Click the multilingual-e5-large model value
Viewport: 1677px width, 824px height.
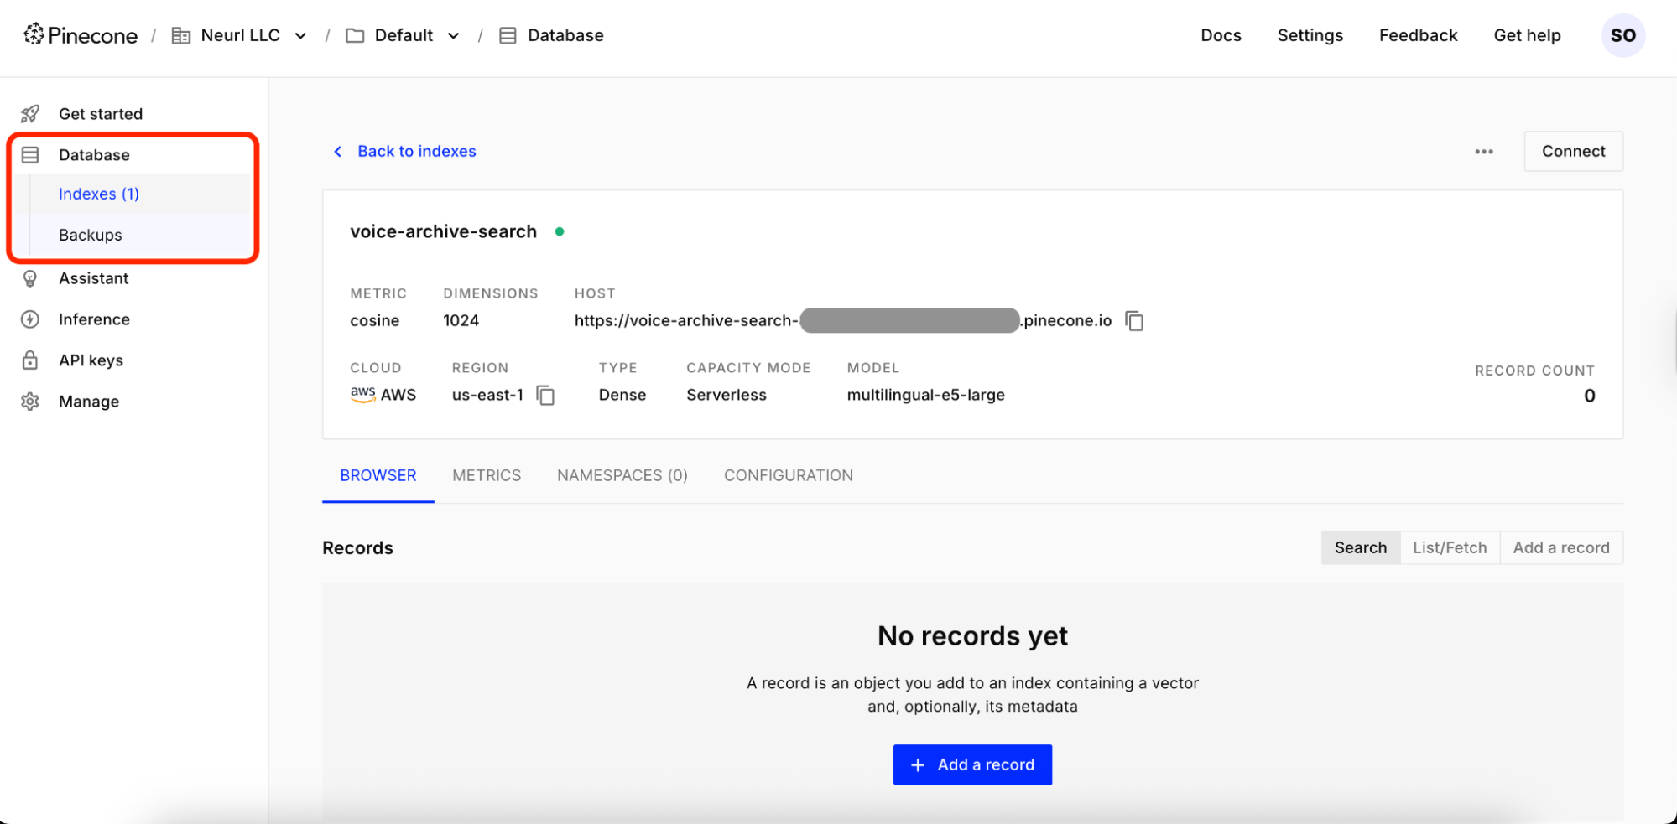coord(926,395)
